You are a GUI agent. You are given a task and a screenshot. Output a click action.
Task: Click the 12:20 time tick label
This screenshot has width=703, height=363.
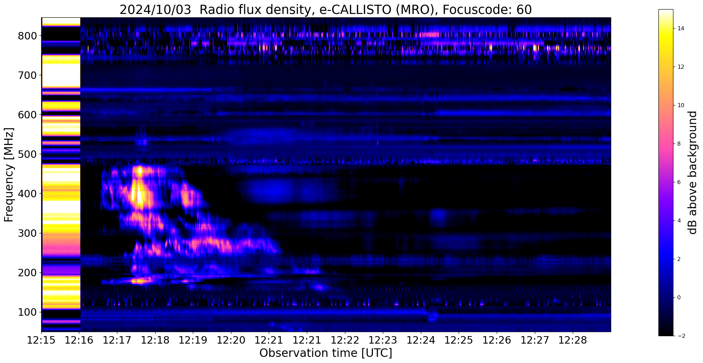tap(231, 340)
